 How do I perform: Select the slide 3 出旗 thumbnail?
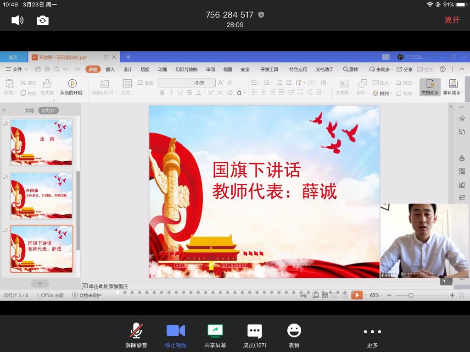(41, 142)
